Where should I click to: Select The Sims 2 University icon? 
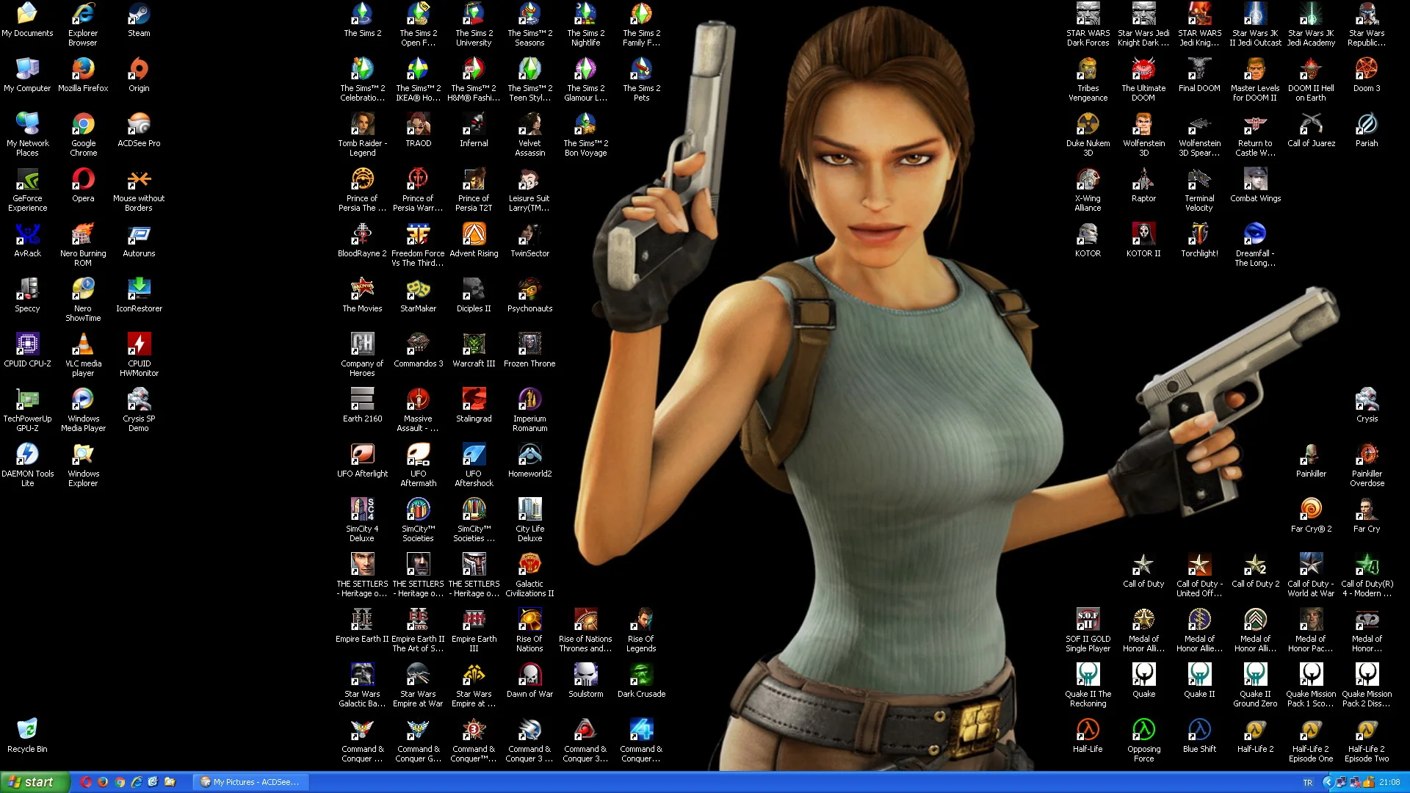pos(474,25)
